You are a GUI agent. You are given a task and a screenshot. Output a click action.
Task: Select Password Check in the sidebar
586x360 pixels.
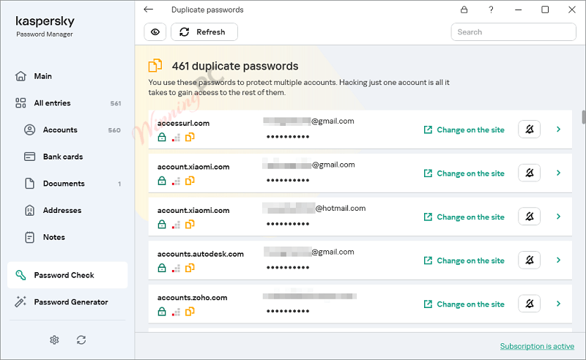[x=67, y=275]
